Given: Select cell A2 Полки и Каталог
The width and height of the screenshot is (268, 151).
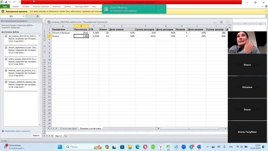Looking at the screenshot, I should (x=63, y=33).
